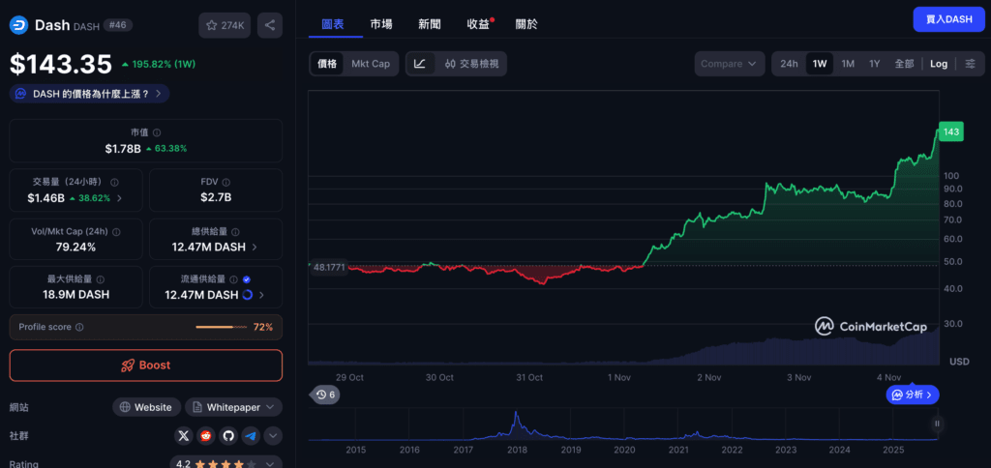The image size is (991, 468).
Task: Click the 分析 badge on the chart
Action: [912, 395]
